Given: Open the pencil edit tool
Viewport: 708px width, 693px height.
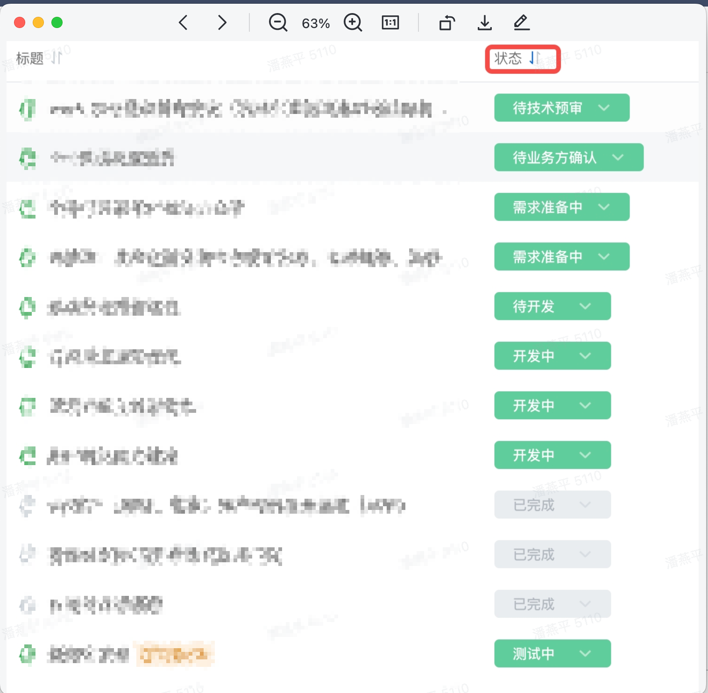Looking at the screenshot, I should tap(522, 22).
